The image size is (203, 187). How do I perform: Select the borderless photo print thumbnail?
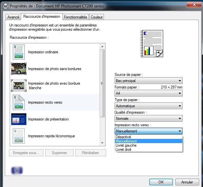[19, 69]
